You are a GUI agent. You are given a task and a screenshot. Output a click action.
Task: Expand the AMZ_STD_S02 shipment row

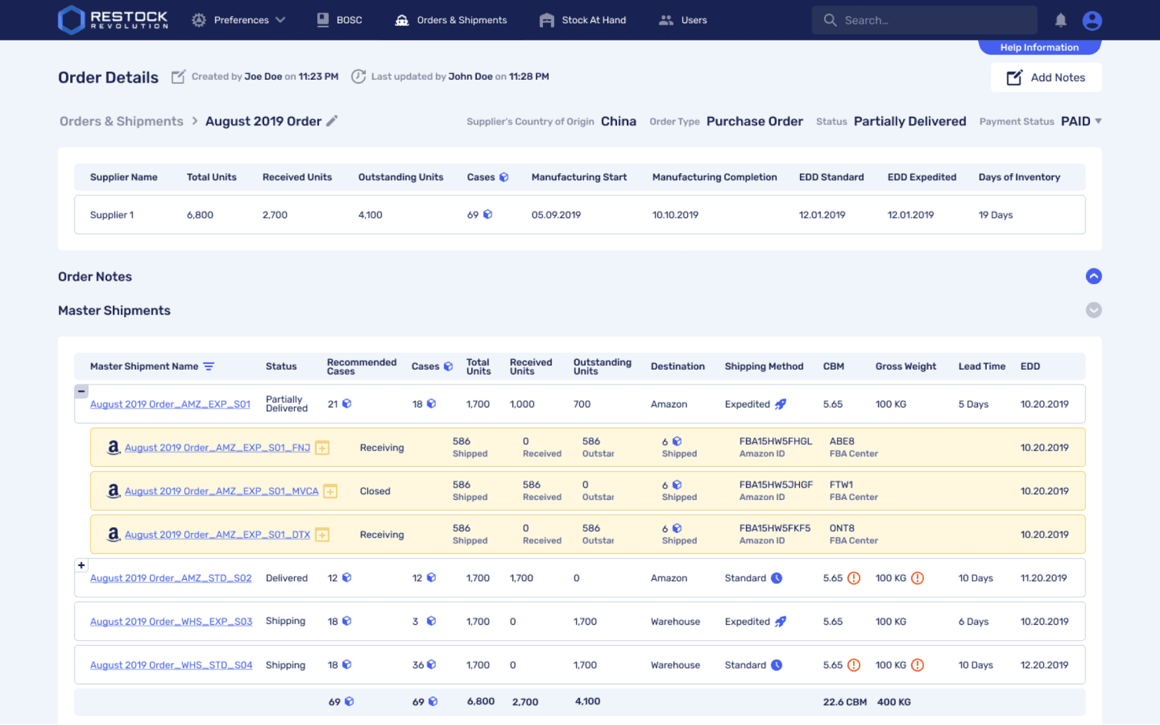(x=81, y=565)
